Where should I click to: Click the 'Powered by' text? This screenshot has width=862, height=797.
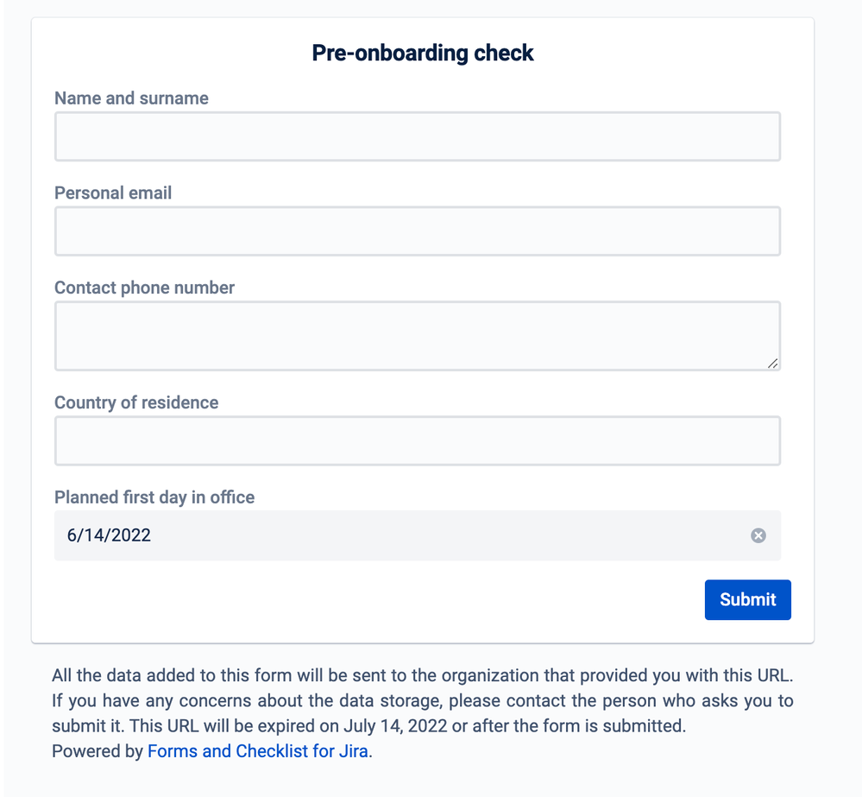98,751
